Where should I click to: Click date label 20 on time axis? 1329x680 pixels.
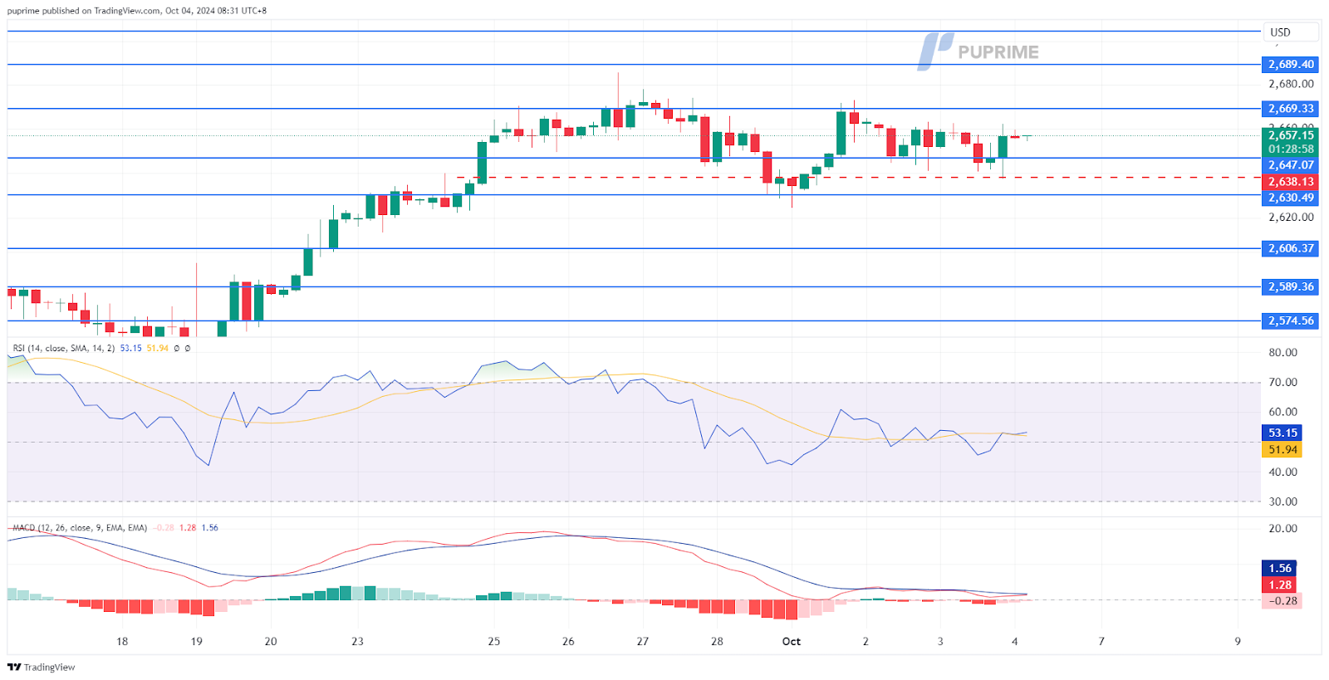pyautogui.click(x=271, y=642)
